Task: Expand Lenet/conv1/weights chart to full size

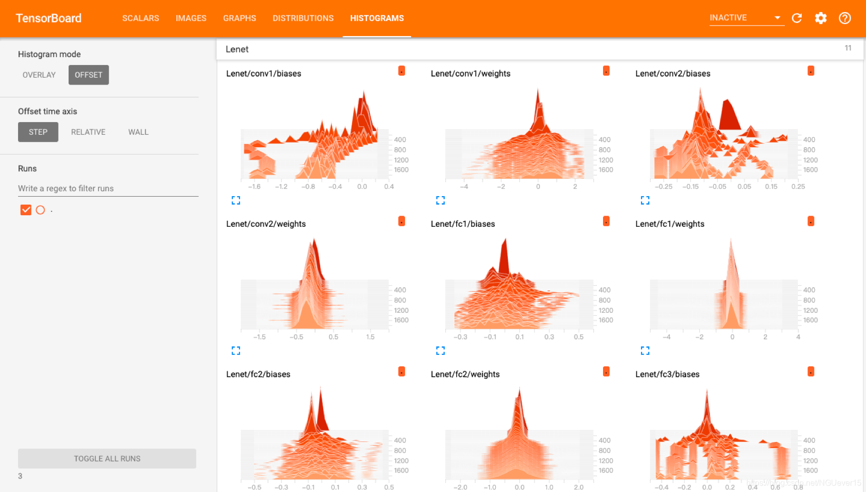Action: point(440,200)
